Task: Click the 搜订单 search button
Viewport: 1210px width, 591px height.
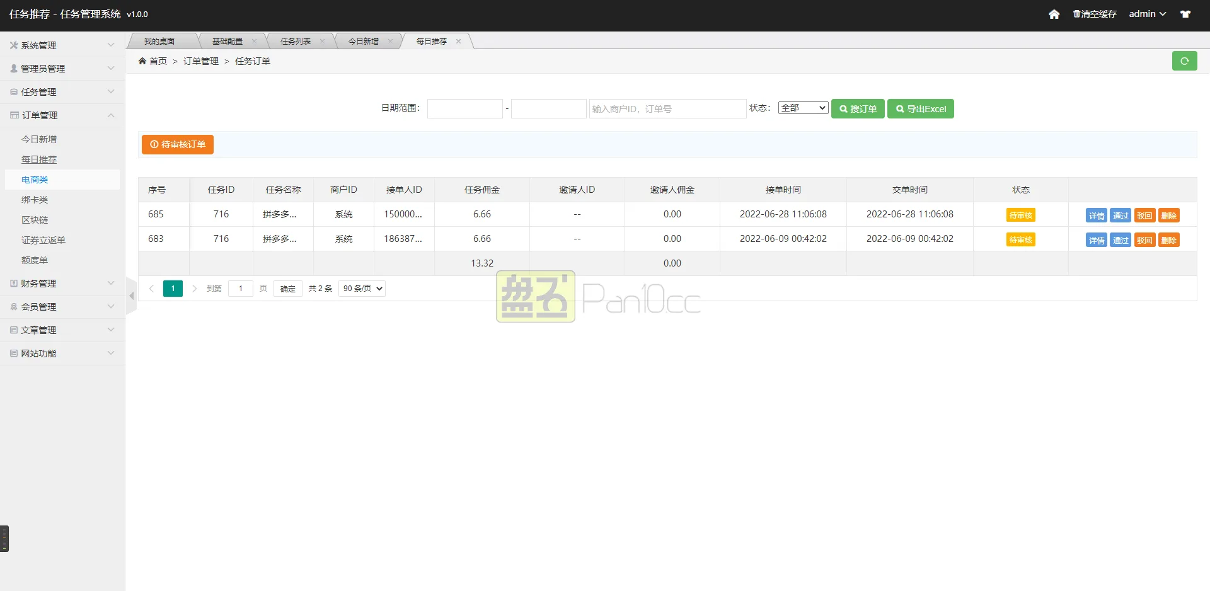Action: click(x=858, y=108)
